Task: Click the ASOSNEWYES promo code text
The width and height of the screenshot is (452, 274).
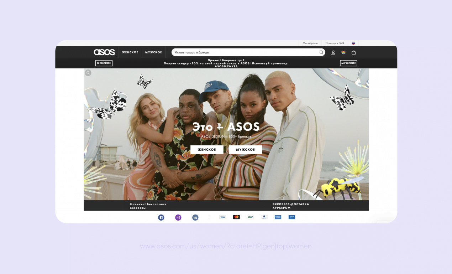Action: pos(226,66)
